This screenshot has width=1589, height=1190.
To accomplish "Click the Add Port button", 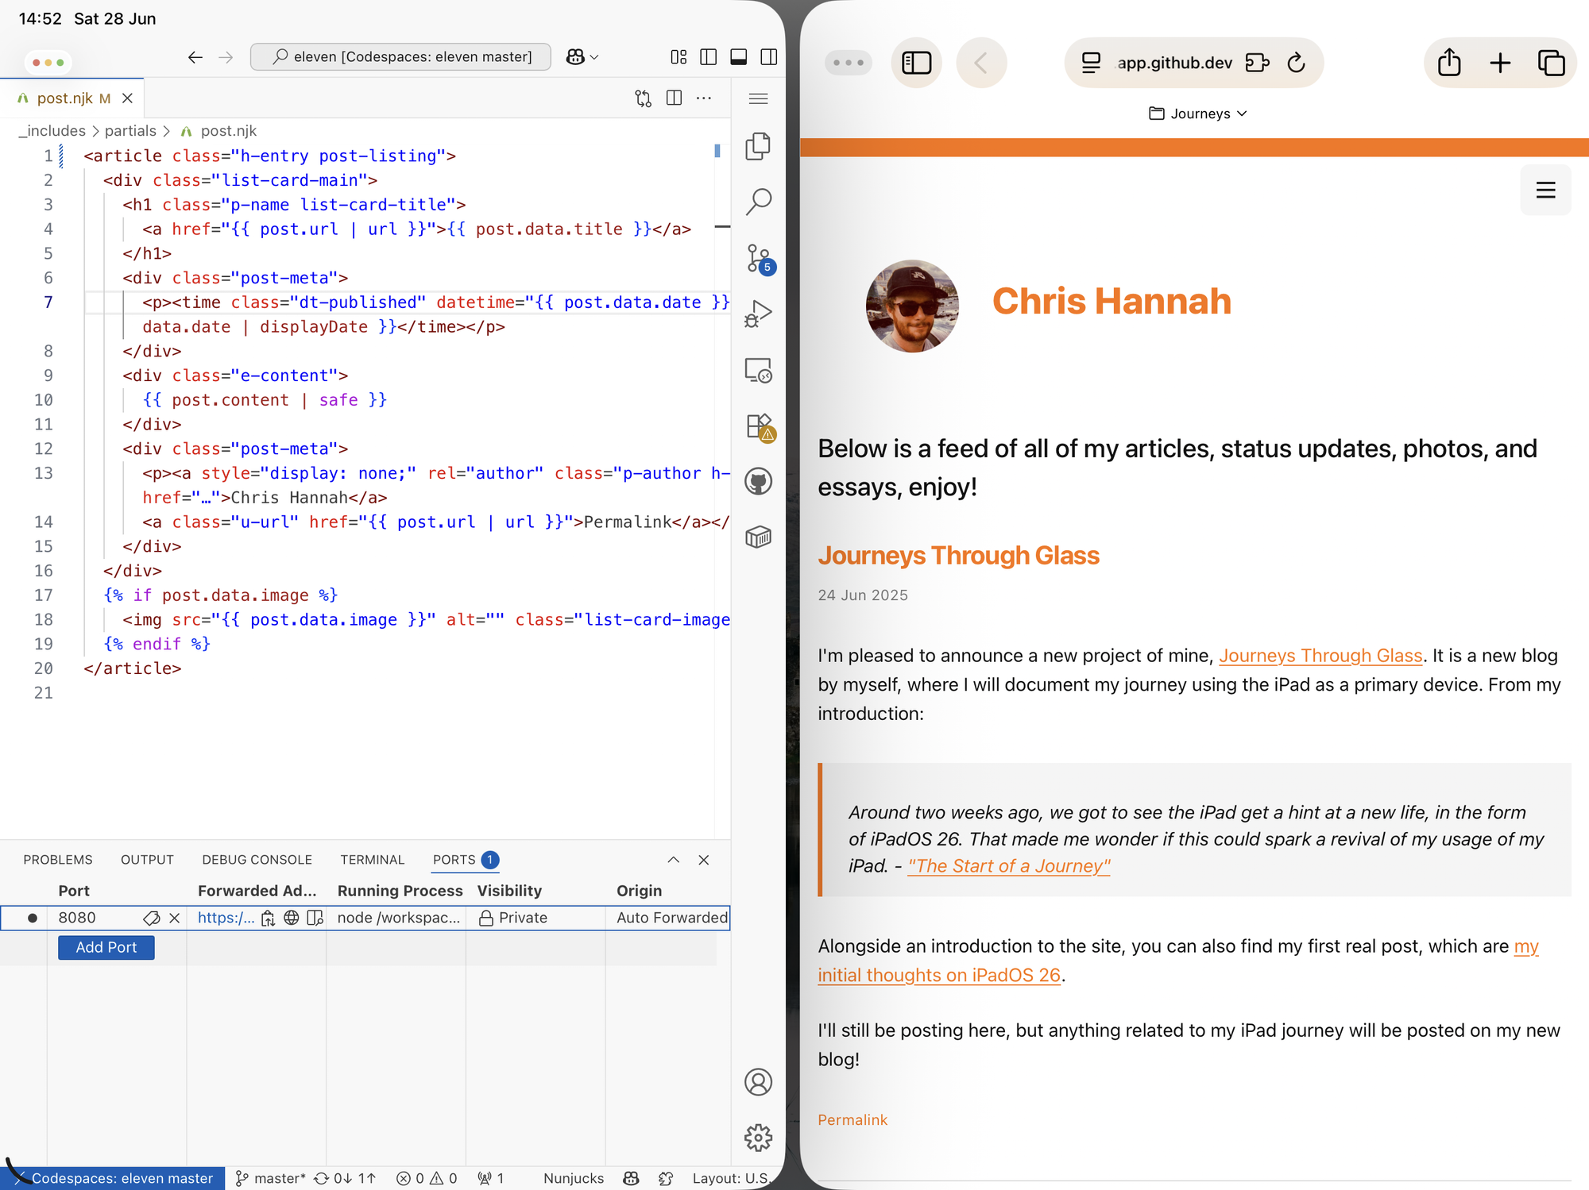I will (x=106, y=947).
